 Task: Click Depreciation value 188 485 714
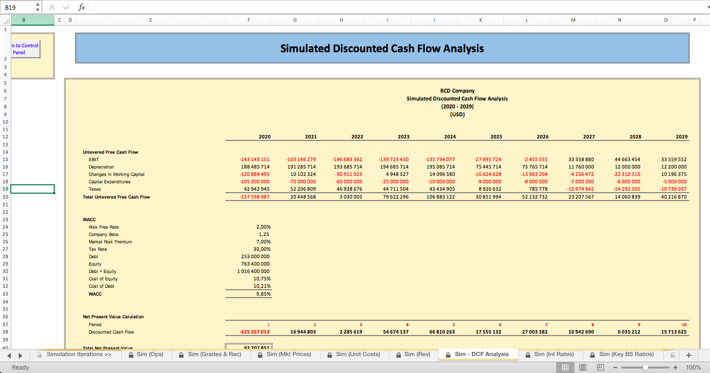point(254,167)
